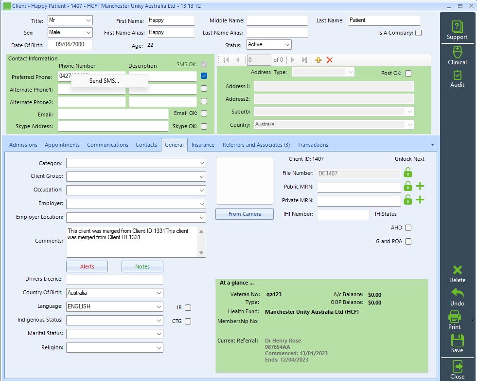Tick Alternate Phone1 SMS checkbox
This screenshot has height=381, width=477.
point(204,88)
